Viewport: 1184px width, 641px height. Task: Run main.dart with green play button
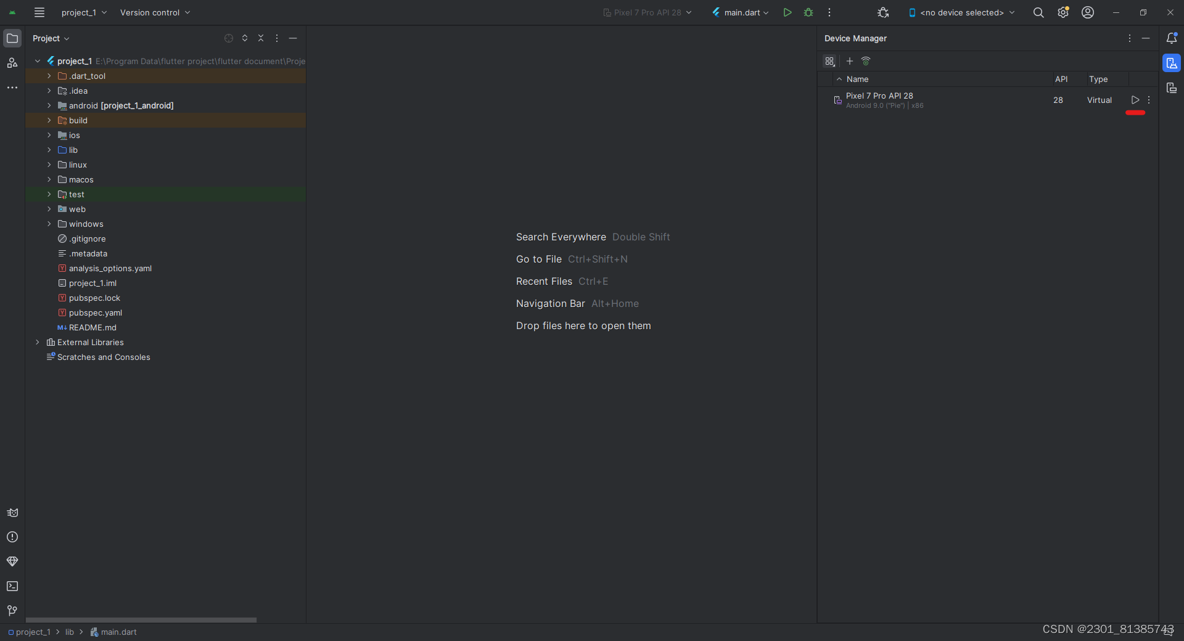[787, 12]
